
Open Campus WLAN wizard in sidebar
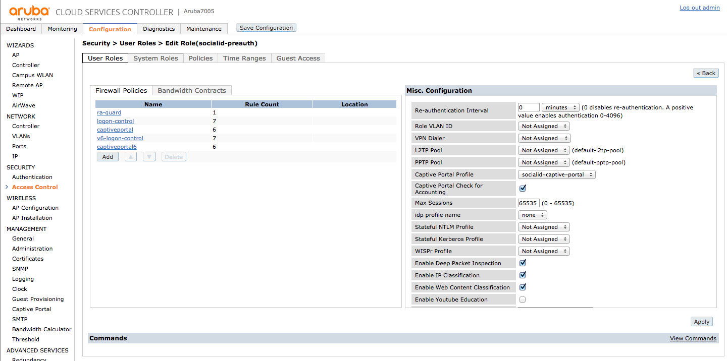33,75
